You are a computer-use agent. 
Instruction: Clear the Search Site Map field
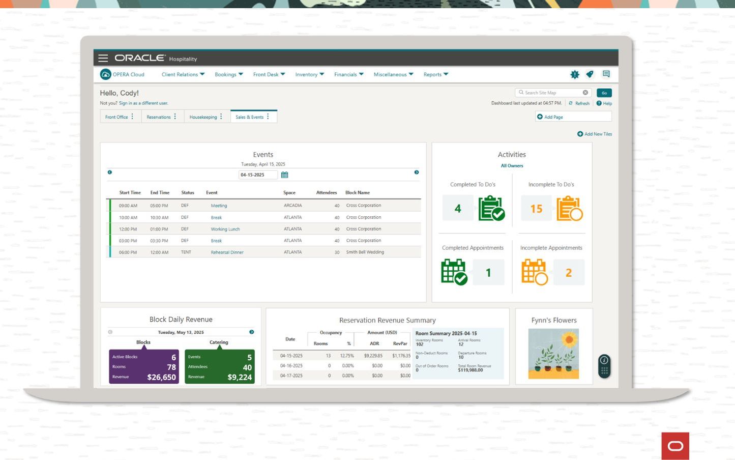click(x=585, y=93)
